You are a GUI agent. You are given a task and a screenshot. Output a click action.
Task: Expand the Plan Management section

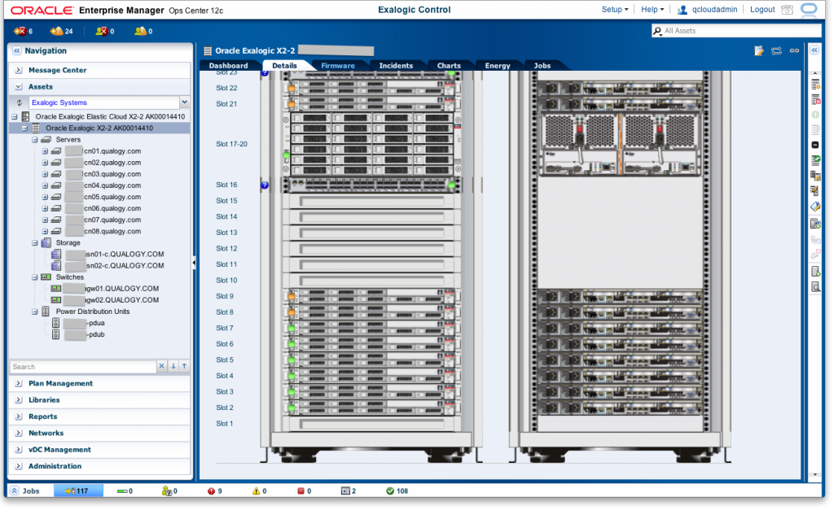pos(19,383)
